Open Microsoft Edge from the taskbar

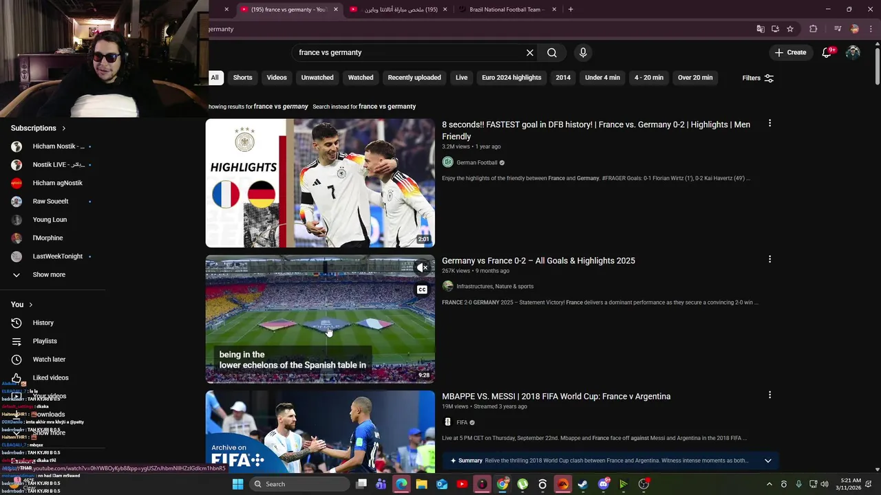[x=401, y=484]
